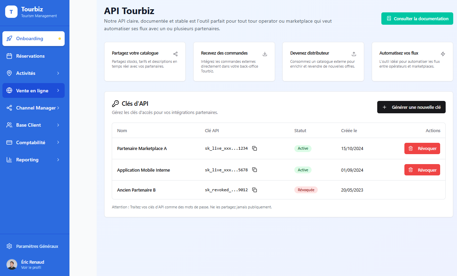Select Base Client in the sidebar
Screen dimensions: 457x276
29,125
